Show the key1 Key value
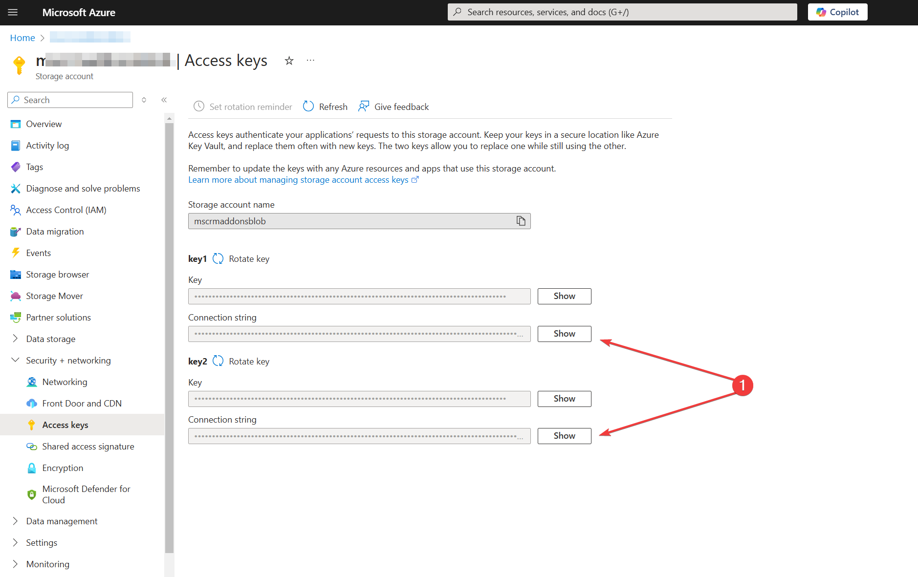918x577 pixels. click(565, 296)
